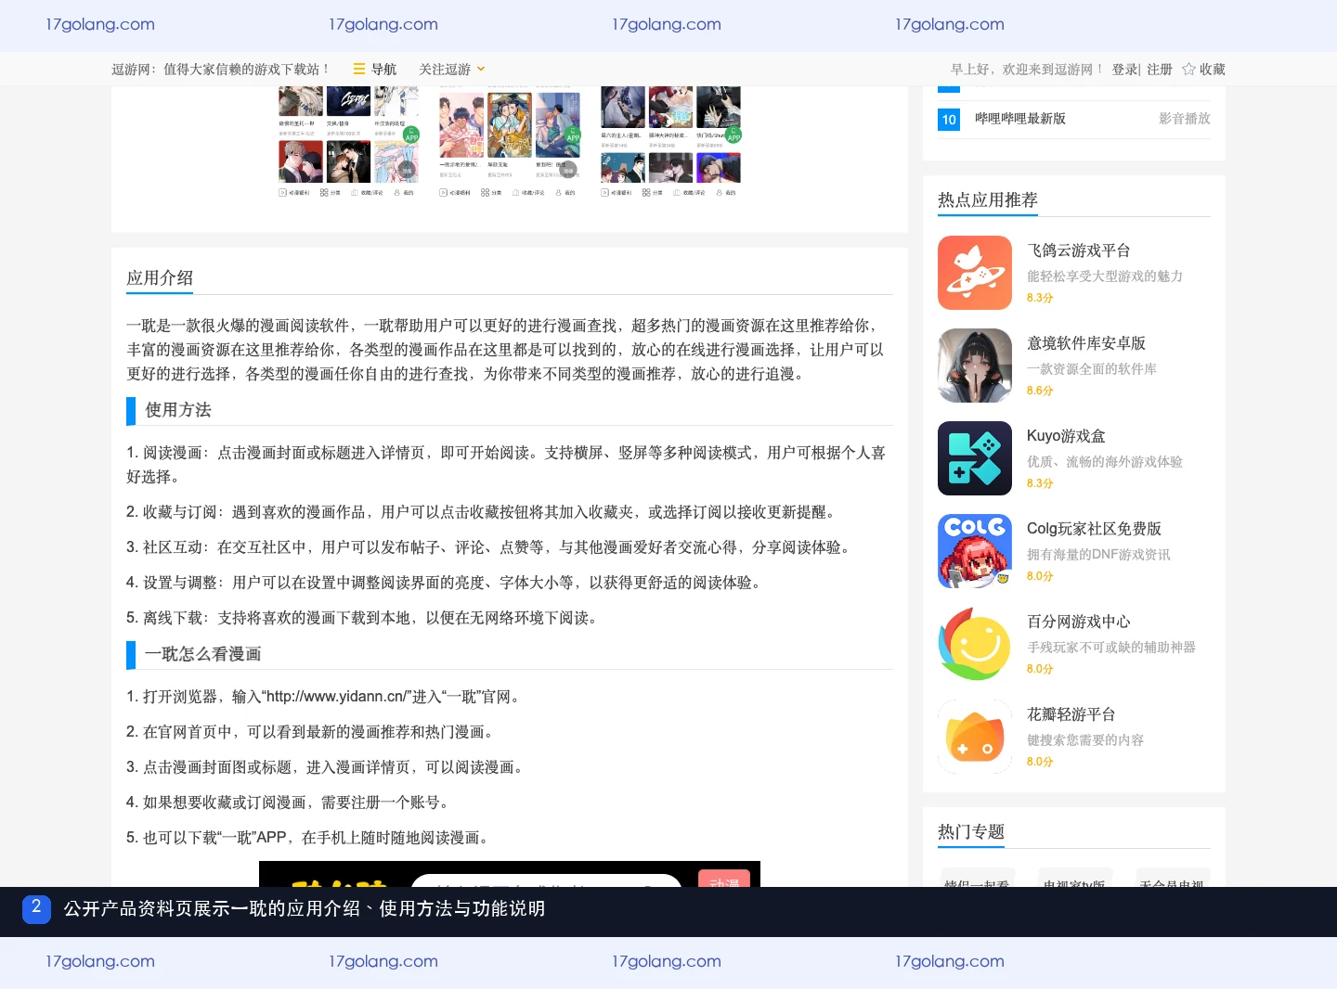Image resolution: width=1337 pixels, height=989 pixels.
Task: Click text '键搜索您需要的内容'
Action: (x=1085, y=740)
